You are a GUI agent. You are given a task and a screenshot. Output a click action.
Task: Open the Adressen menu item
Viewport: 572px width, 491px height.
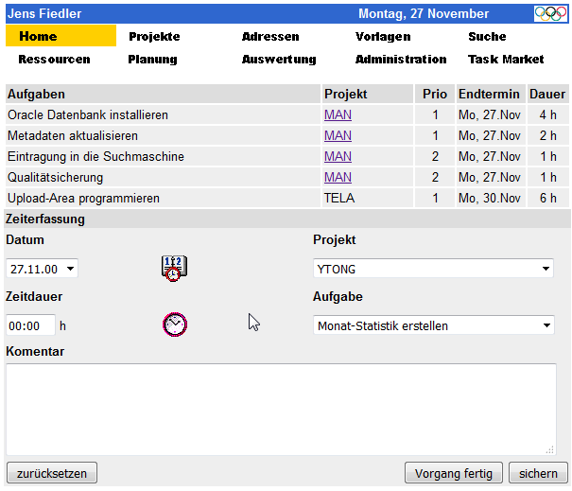(x=270, y=37)
